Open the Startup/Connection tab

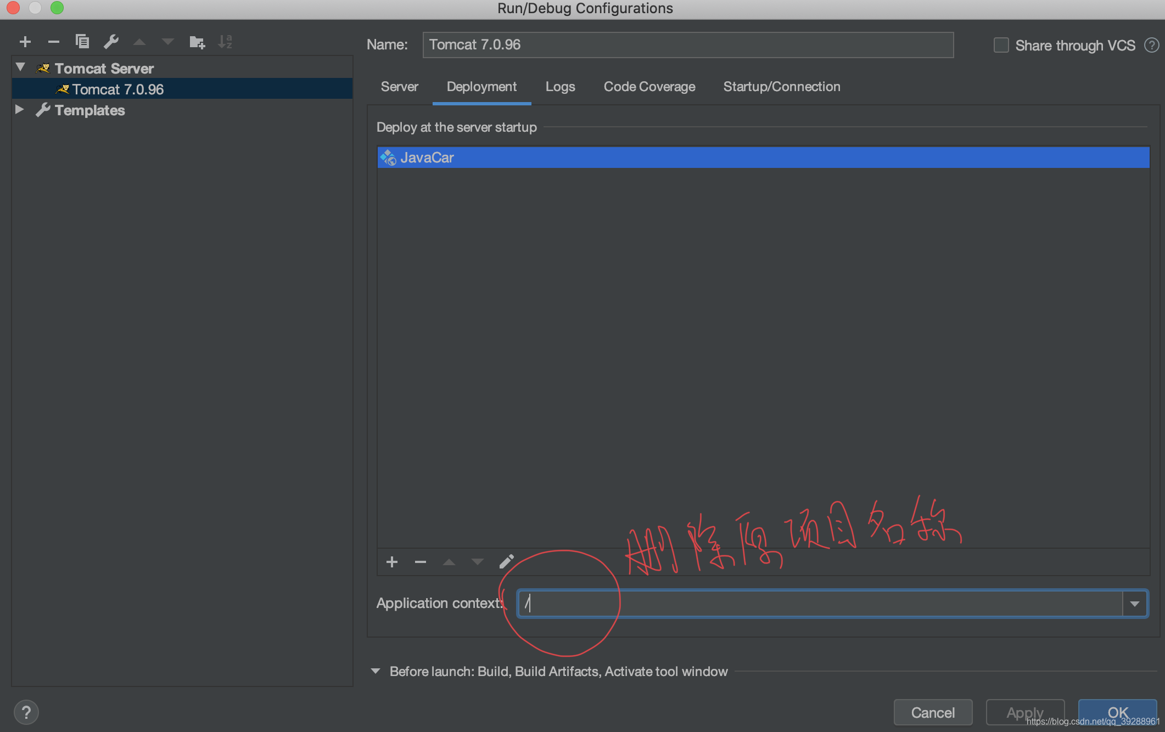(x=782, y=87)
